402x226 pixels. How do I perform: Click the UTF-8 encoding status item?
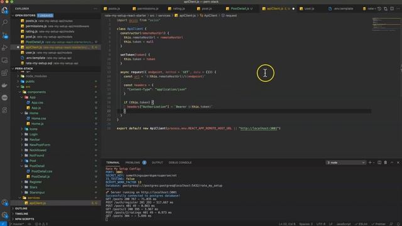(x=321, y=224)
